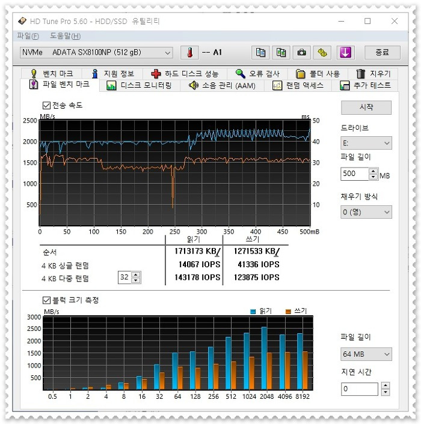Switch to the 폴더 사용 tab
This screenshot has width=421, height=424.
pos(318,73)
